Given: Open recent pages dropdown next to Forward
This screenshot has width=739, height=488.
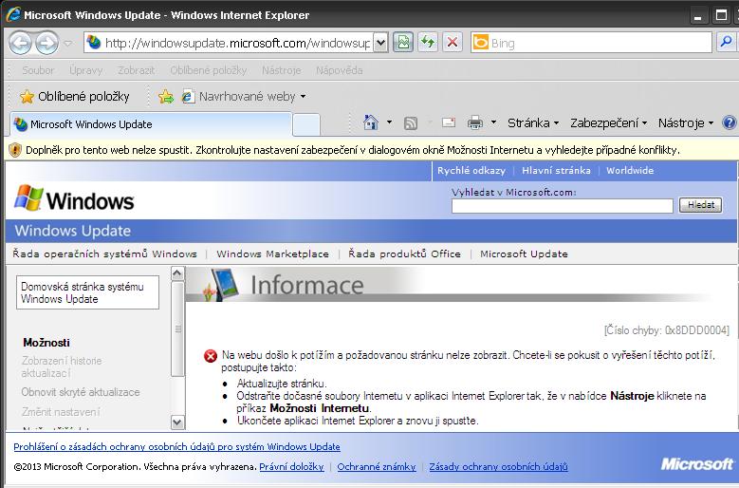Looking at the screenshot, I should pos(68,44).
